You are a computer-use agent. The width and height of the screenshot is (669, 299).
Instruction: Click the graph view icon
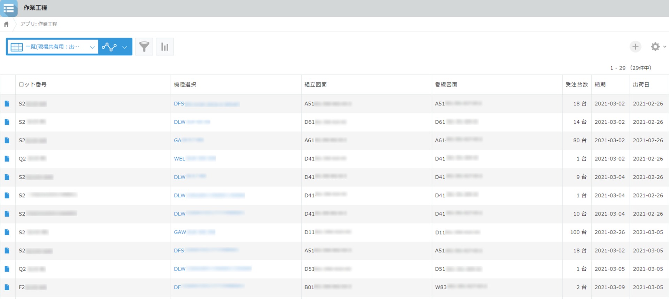point(109,47)
